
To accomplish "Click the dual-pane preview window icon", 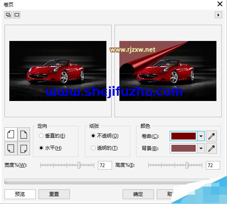I will click(x=8, y=15).
